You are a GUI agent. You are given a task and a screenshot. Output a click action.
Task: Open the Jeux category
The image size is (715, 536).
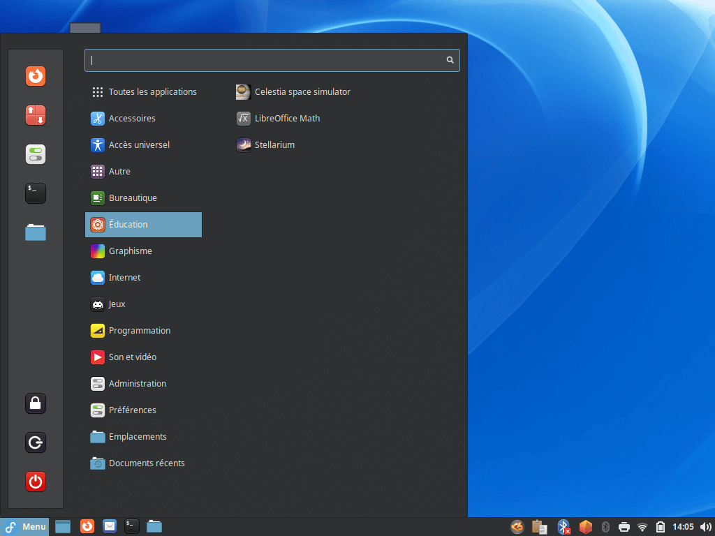tap(144, 304)
